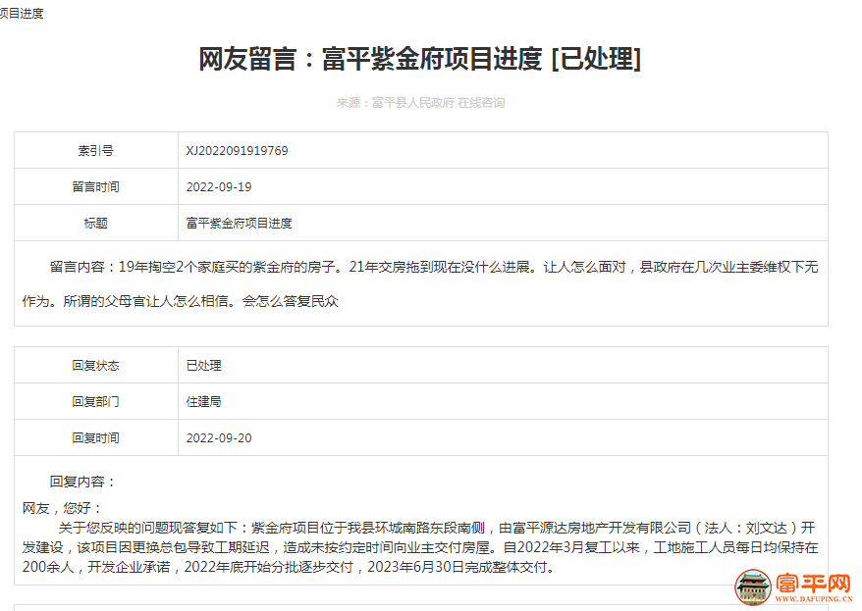The width and height of the screenshot is (862, 611).
Task: Click the 留言内容 message paragraph
Action: [420, 283]
